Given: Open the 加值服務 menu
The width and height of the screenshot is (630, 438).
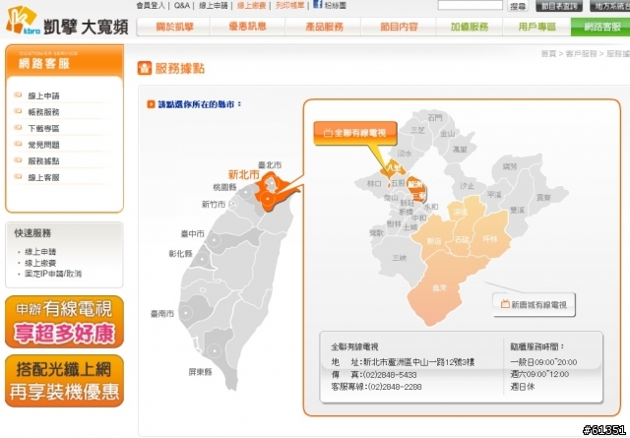Looking at the screenshot, I should (470, 27).
